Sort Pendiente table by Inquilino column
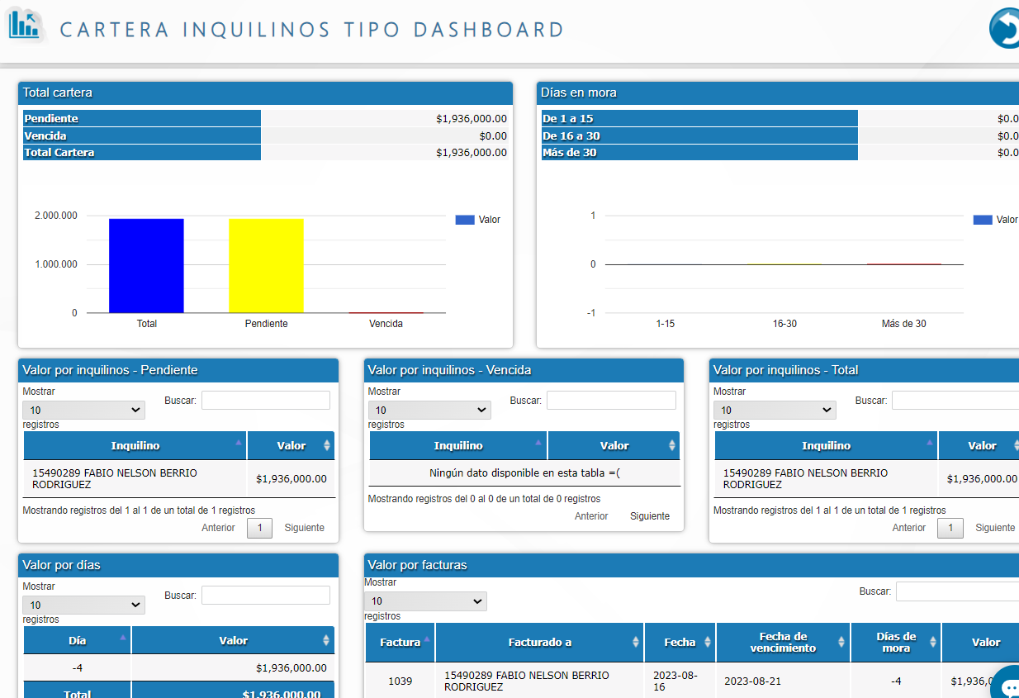 [x=135, y=446]
